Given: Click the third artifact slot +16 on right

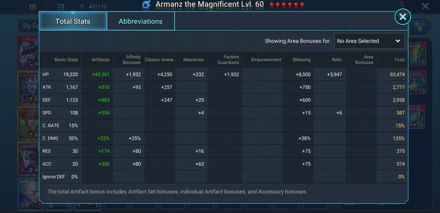Looking at the screenshot, I should coord(417,117).
